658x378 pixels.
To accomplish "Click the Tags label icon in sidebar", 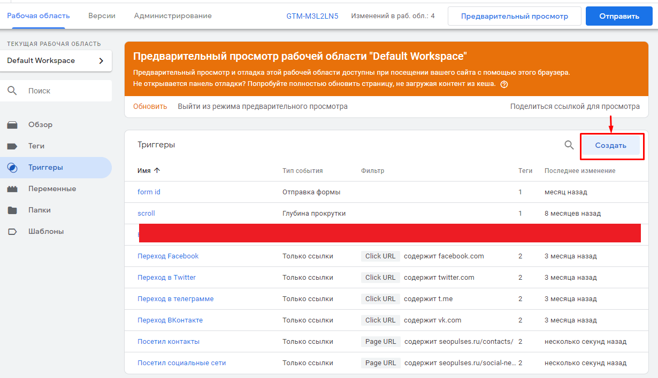I will [x=12, y=146].
